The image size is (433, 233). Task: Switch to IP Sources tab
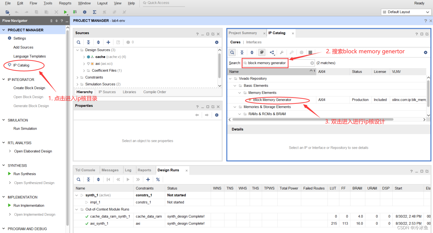tap(107, 92)
